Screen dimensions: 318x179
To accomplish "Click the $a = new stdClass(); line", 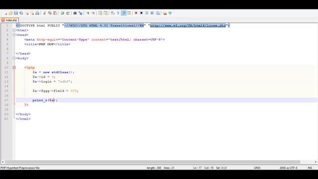I will tap(53, 72).
